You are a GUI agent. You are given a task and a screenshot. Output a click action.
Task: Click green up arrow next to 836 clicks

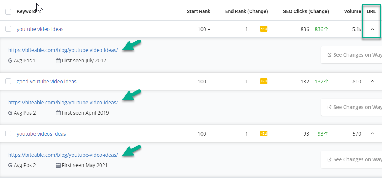[326, 29]
